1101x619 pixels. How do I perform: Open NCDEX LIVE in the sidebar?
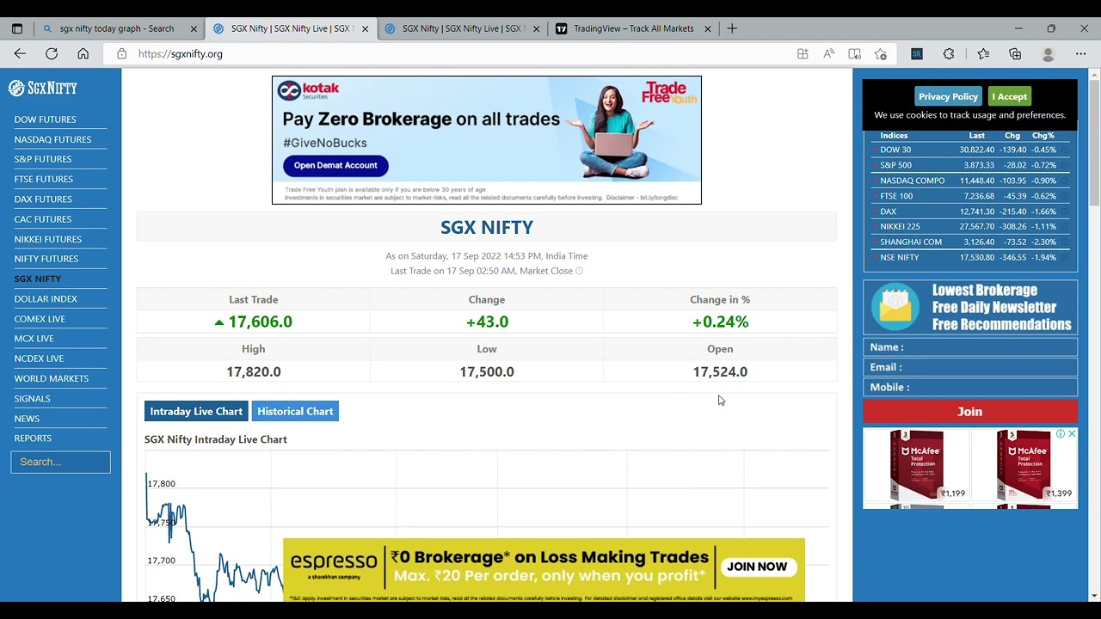click(x=39, y=359)
